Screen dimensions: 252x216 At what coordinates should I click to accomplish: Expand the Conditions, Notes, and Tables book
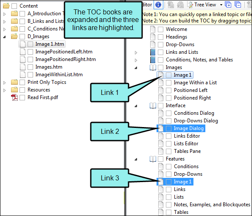point(136,60)
